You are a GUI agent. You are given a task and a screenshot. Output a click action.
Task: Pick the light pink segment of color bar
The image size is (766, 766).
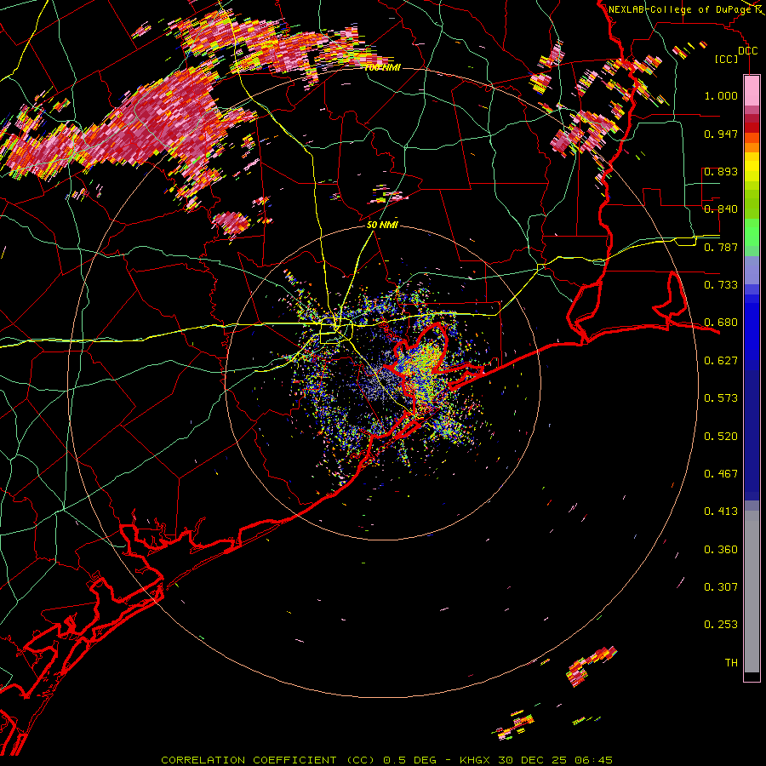[752, 90]
